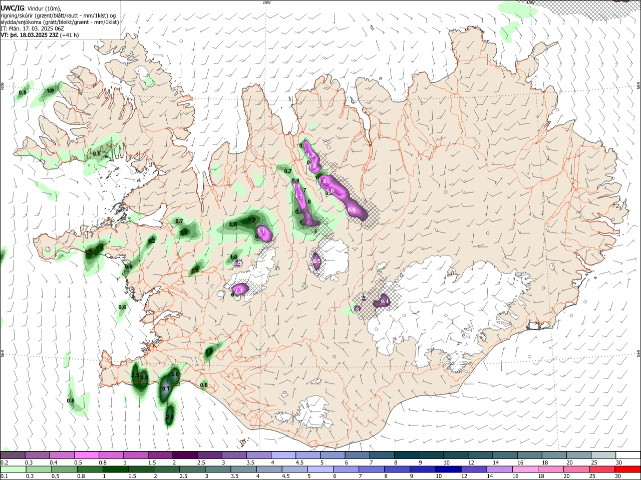
Task: Click the 0.2 label on top snow scale
Action: tap(4, 462)
